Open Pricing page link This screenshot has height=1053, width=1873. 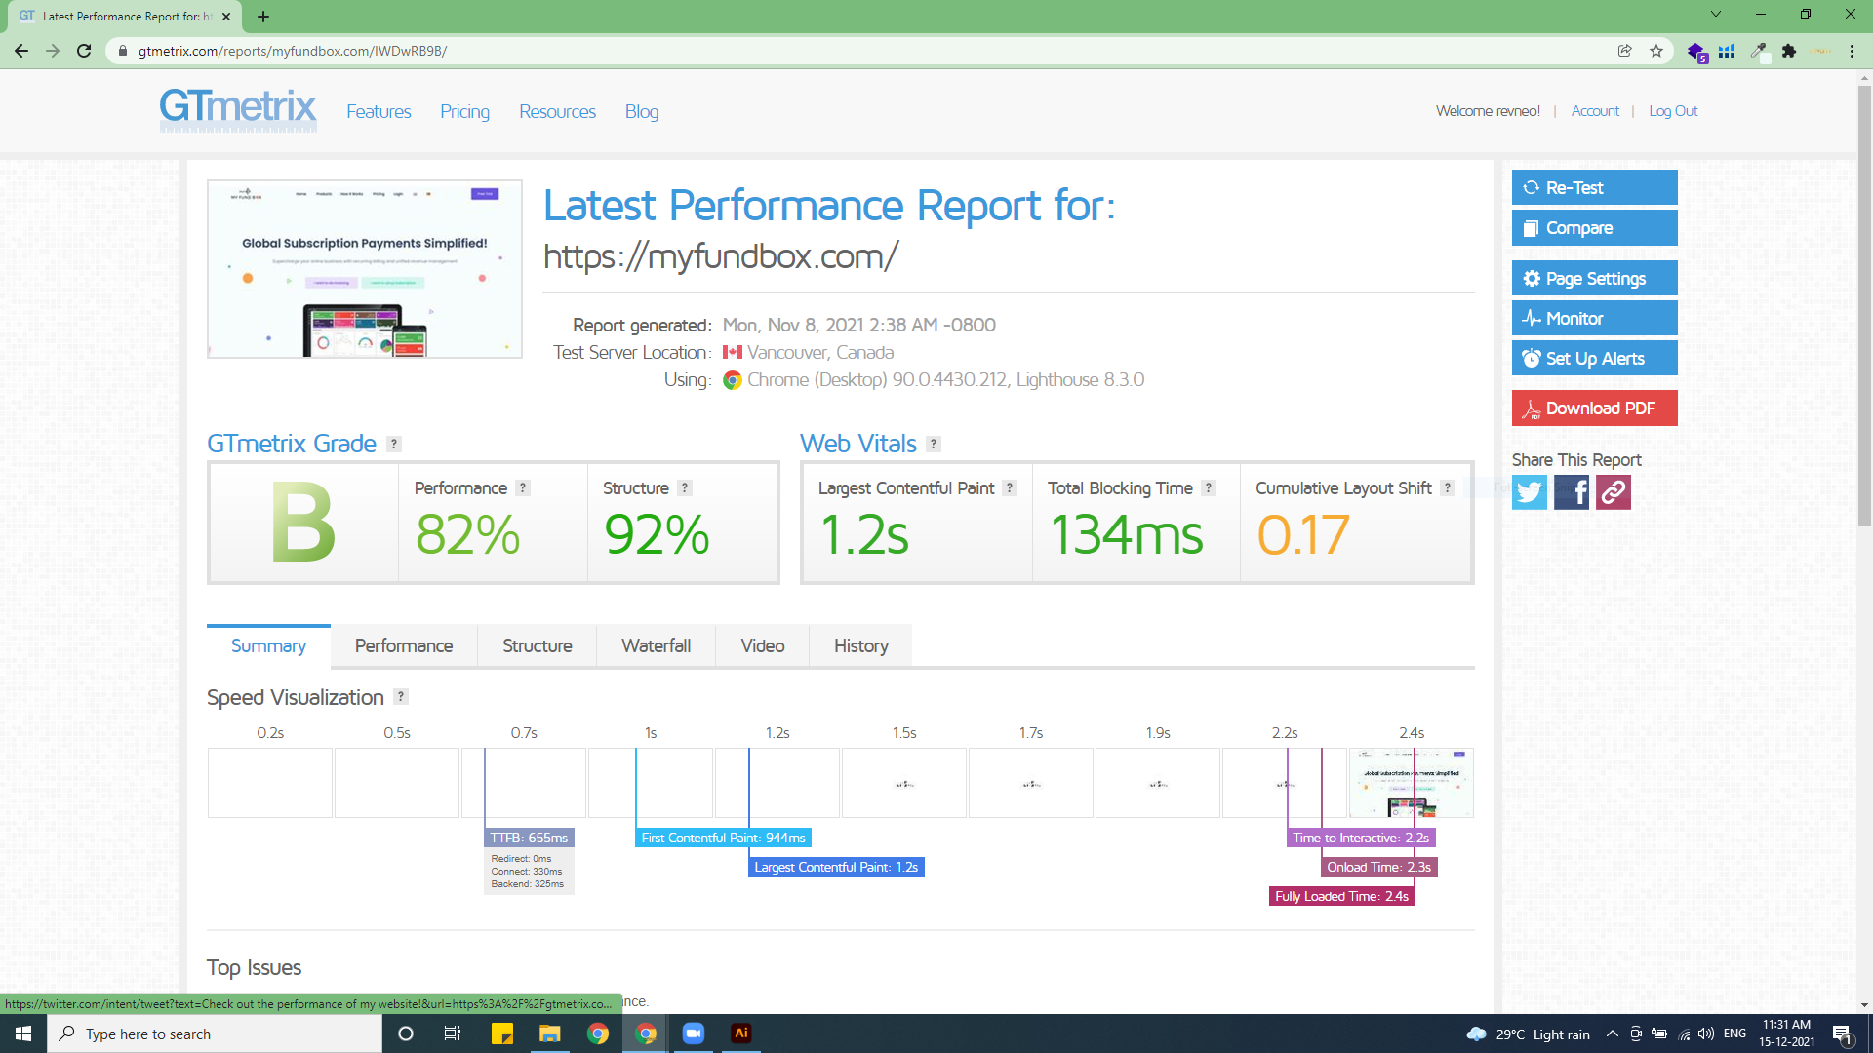click(464, 111)
